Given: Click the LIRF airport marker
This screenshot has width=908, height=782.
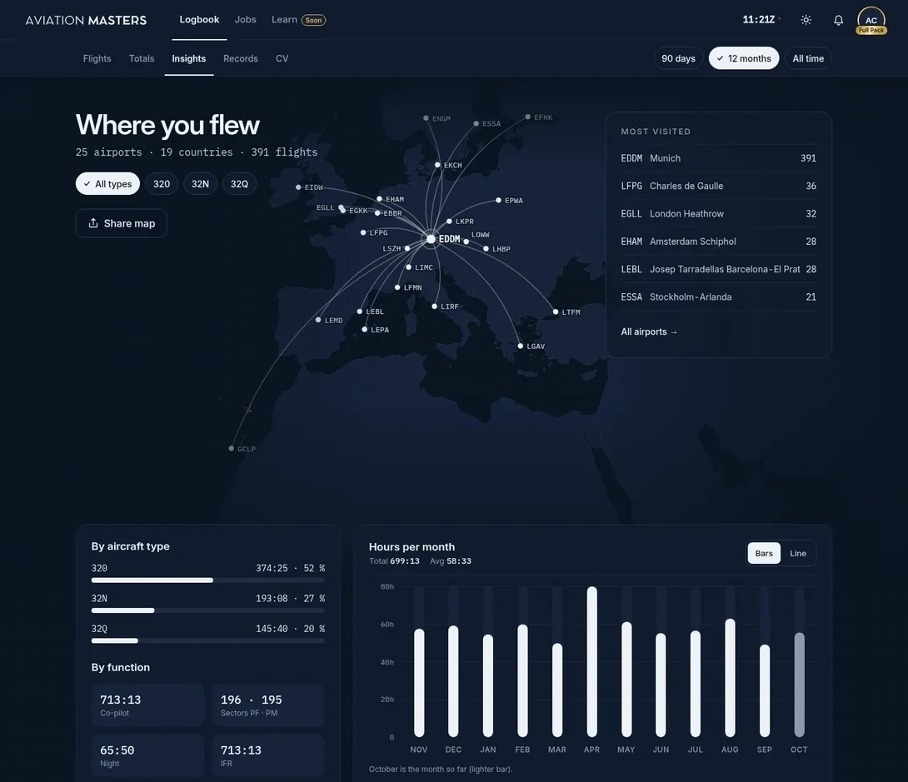Looking at the screenshot, I should tap(434, 306).
